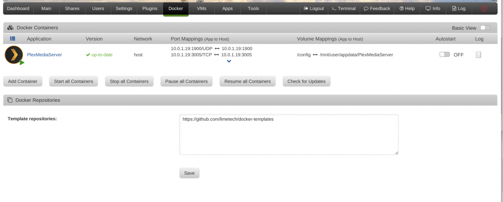Toggle PlexMediaServer autostart switch

coord(445,55)
